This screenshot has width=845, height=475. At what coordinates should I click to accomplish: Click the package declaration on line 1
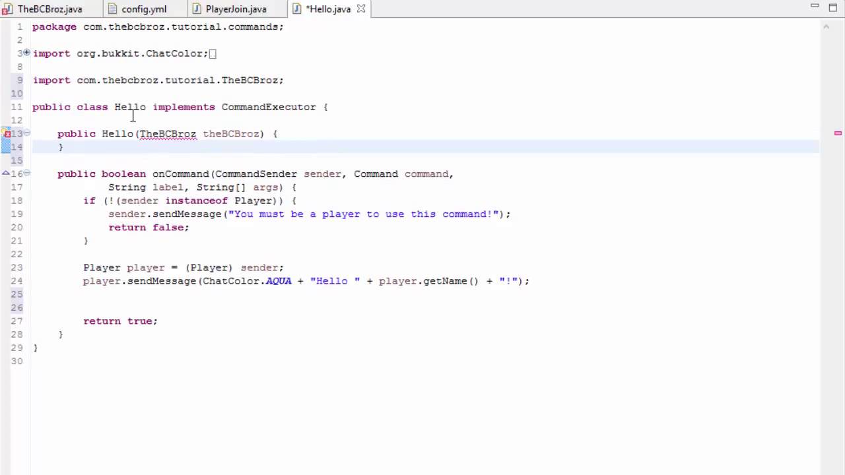pyautogui.click(x=158, y=27)
